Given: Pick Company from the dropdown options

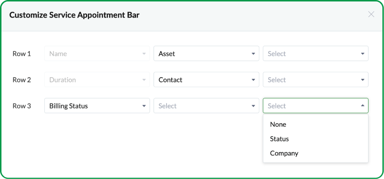Looking at the screenshot, I should 284,153.
